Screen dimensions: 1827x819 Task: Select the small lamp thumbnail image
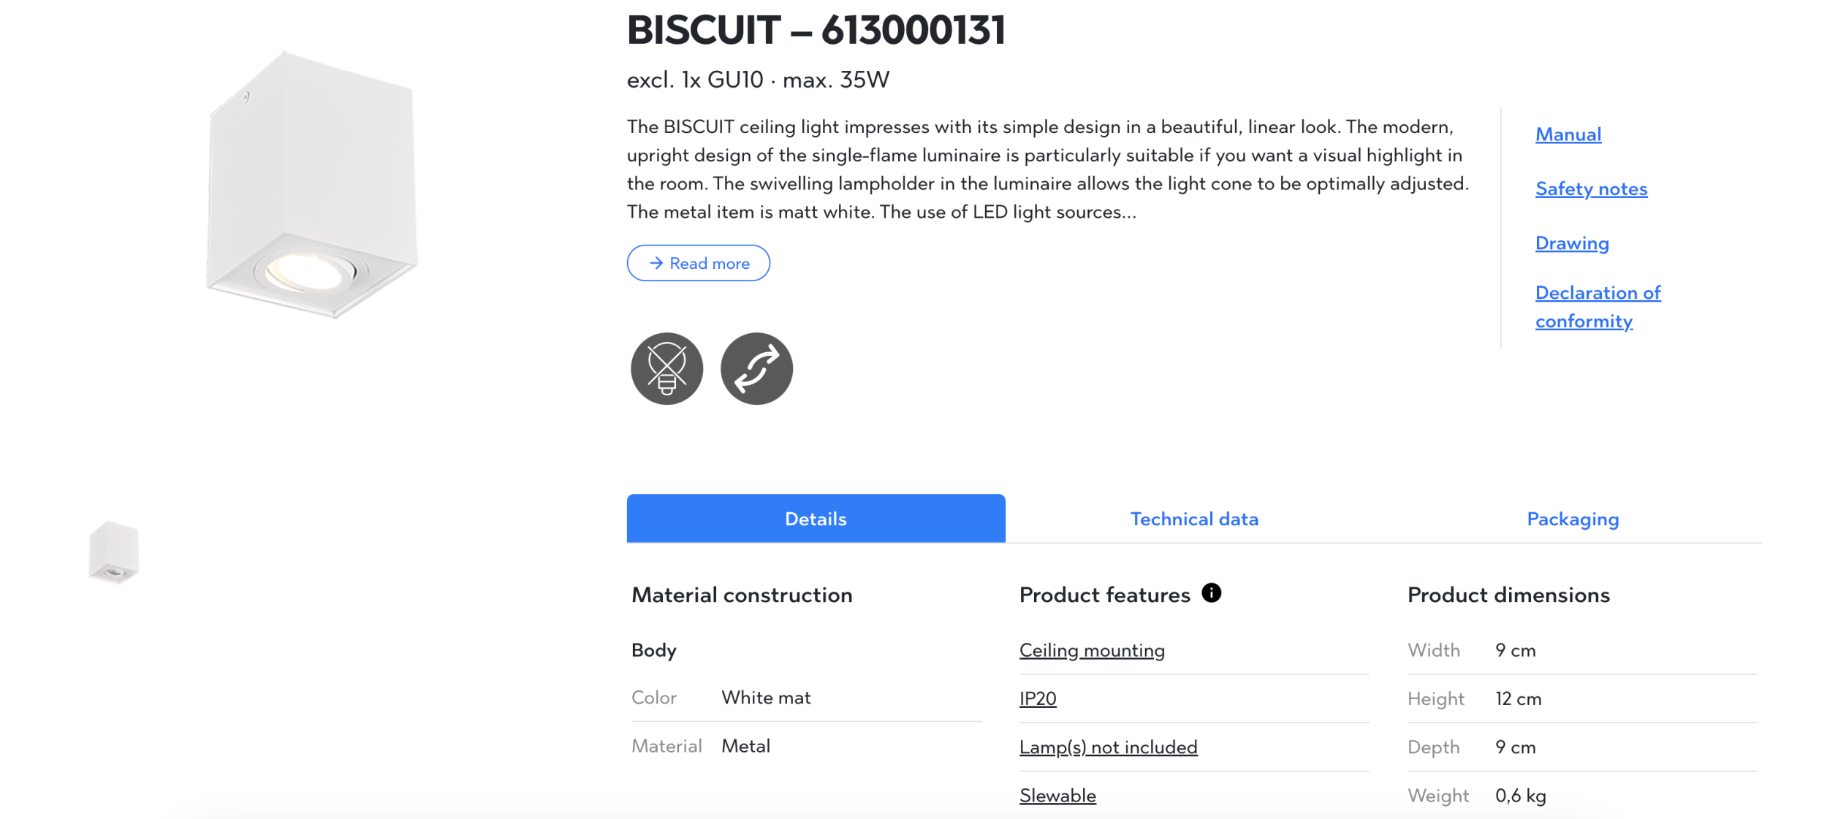pyautogui.click(x=113, y=552)
